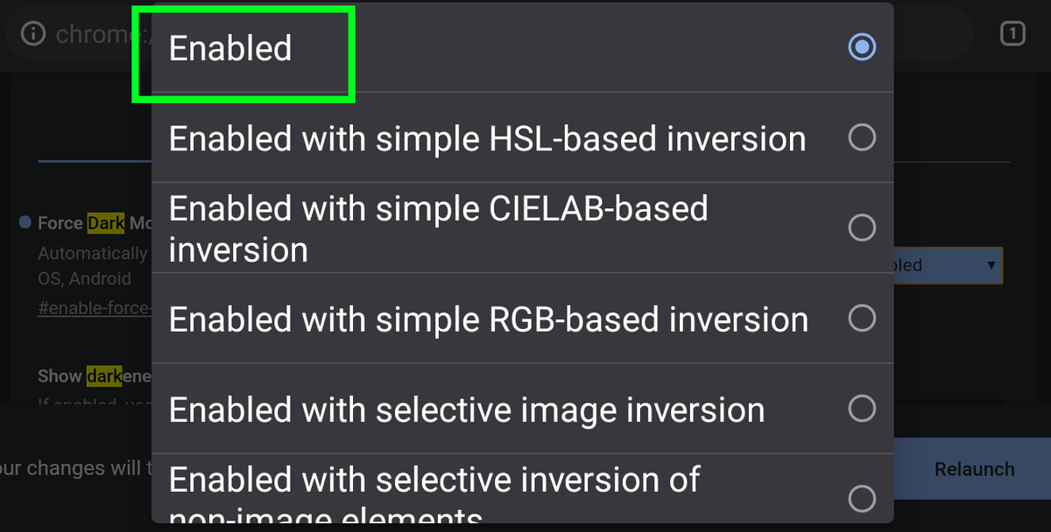
Task: Open the #enable-force-dark flag link
Action: [x=93, y=307]
